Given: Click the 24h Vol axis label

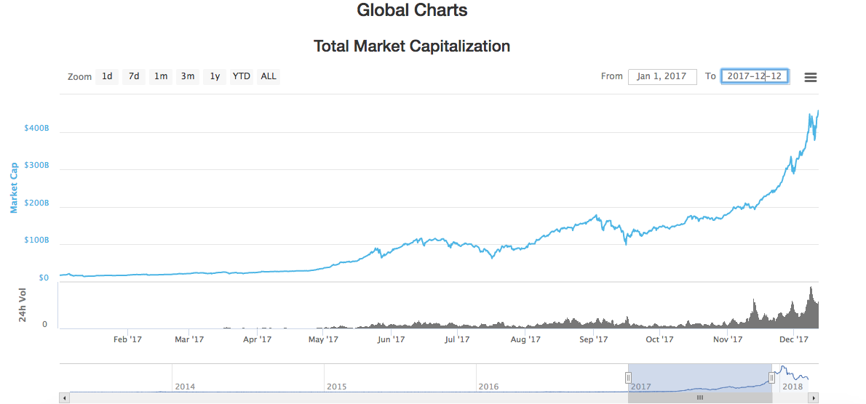Looking at the screenshot, I should [23, 306].
